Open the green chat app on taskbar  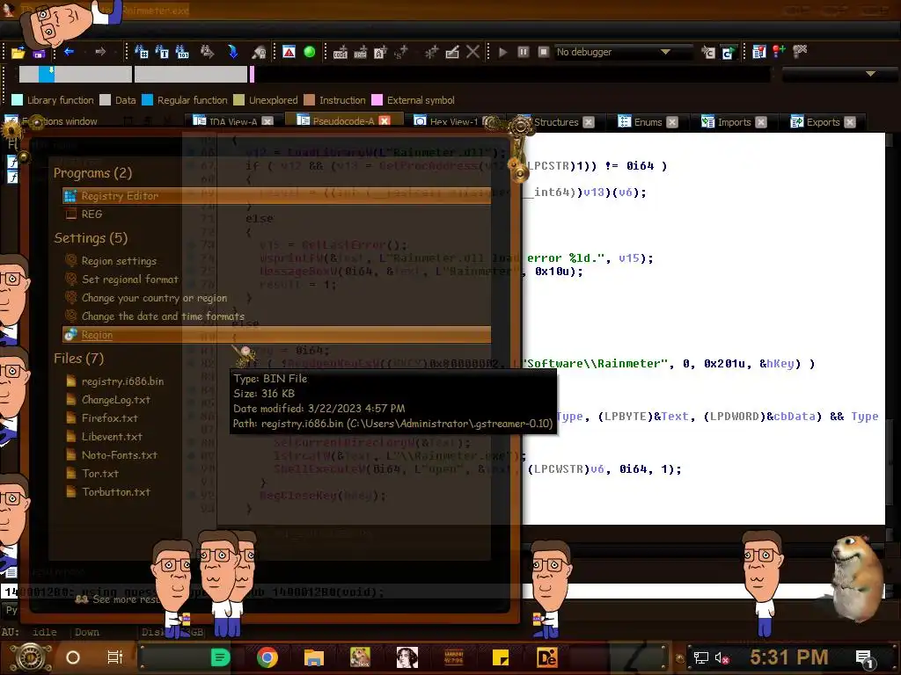220,657
